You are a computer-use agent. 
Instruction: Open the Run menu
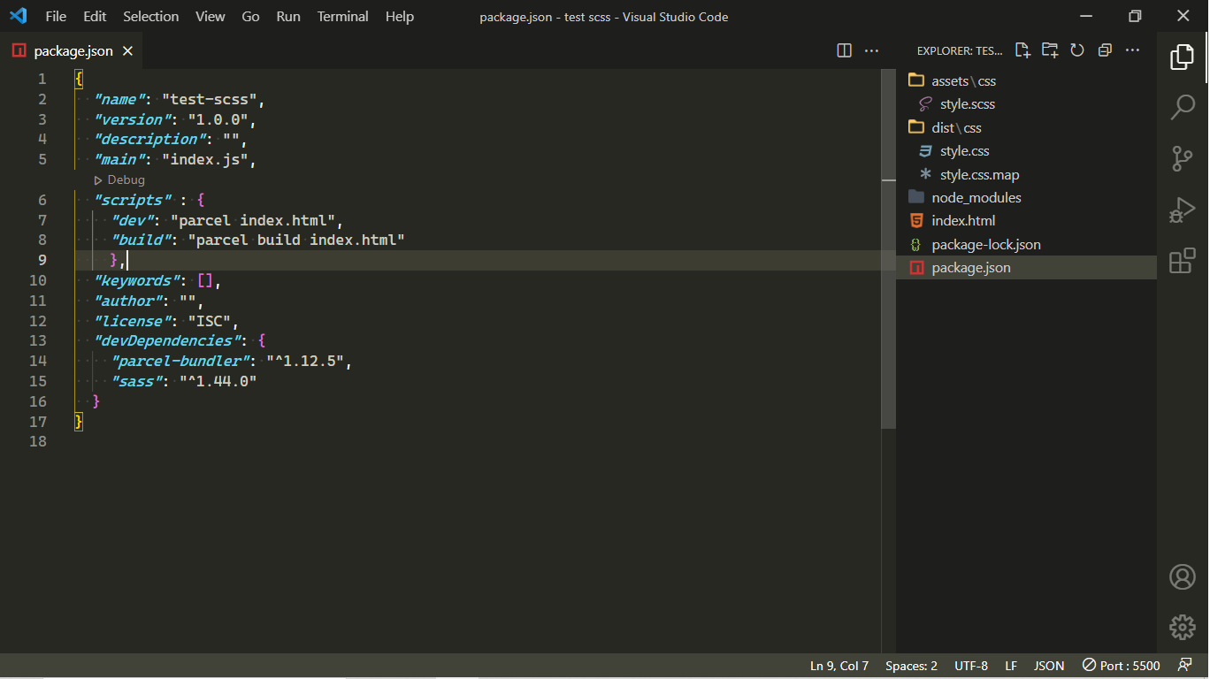(x=288, y=17)
